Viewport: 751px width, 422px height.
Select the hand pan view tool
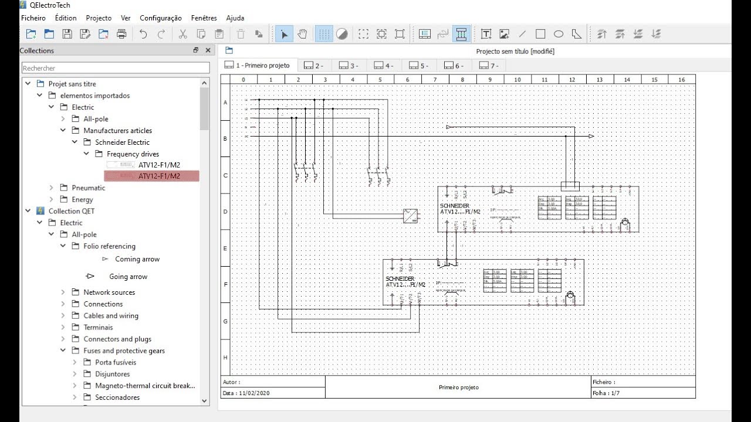302,34
